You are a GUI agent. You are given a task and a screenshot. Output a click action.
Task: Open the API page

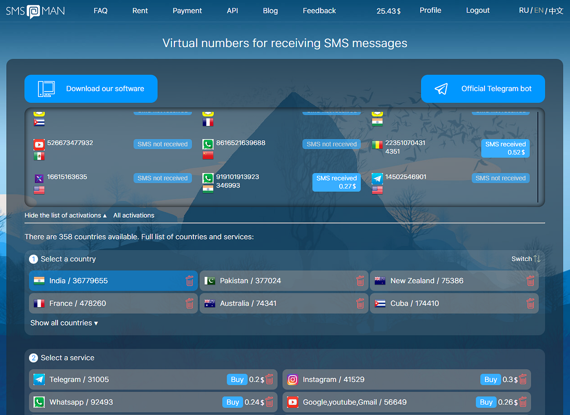click(232, 10)
